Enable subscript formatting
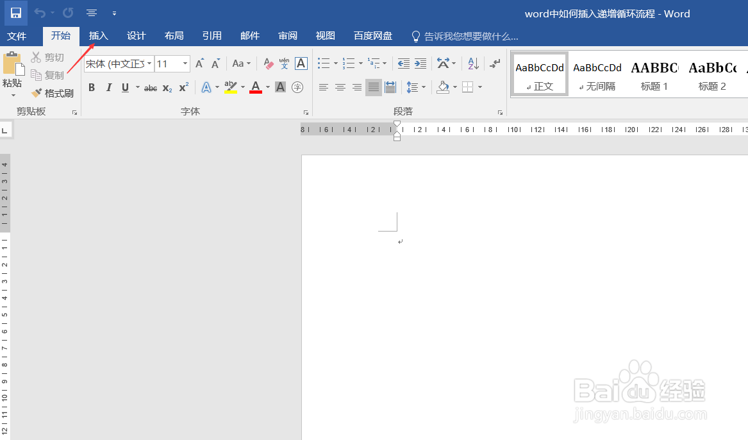This screenshot has width=748, height=440. [x=167, y=87]
